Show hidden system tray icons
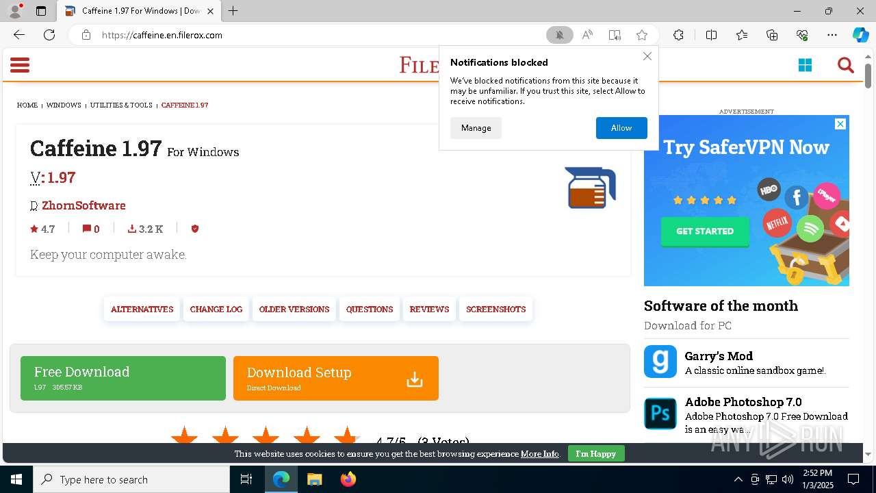876x493 pixels. pyautogui.click(x=738, y=479)
